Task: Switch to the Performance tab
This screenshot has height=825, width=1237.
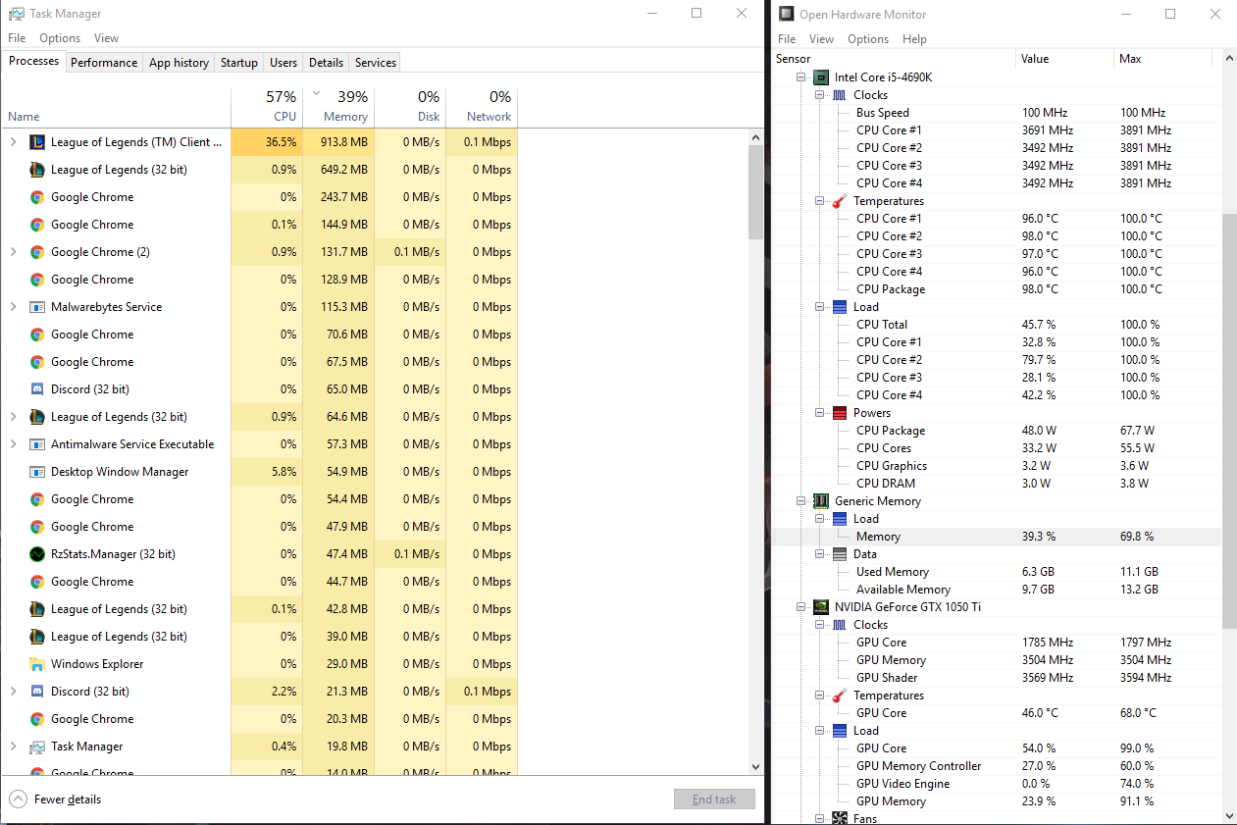Action: (103, 62)
